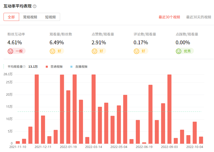Click green smiley icon under 点踩数/观看量
This screenshot has height=152, width=214.
pos(179,51)
